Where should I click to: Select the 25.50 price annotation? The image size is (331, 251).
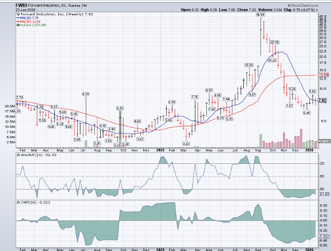pos(274,42)
